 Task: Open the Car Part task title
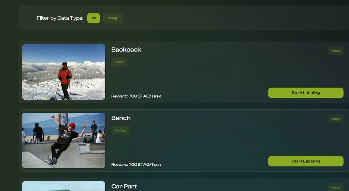pos(124,186)
